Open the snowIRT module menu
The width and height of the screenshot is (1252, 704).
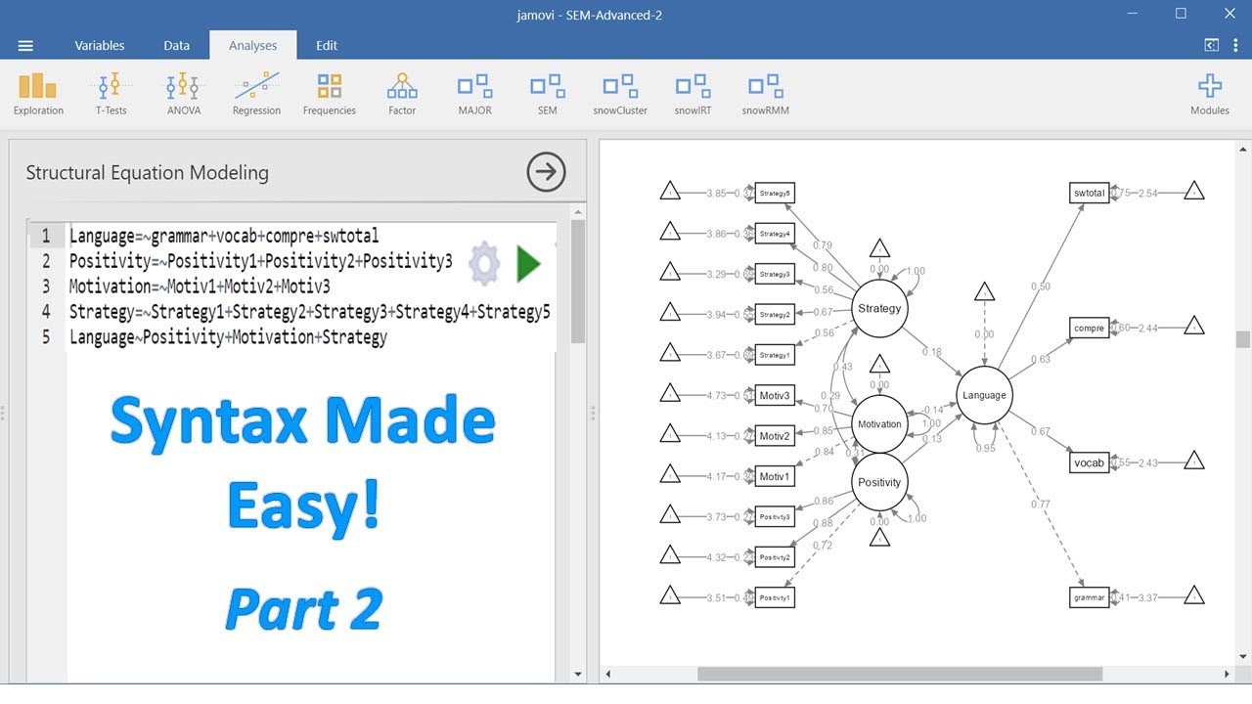pos(693,94)
